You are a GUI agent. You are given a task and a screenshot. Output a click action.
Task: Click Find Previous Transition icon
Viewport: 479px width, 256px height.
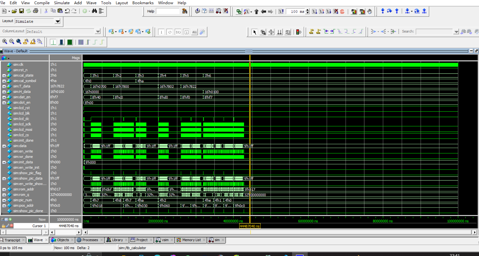tap(326, 32)
